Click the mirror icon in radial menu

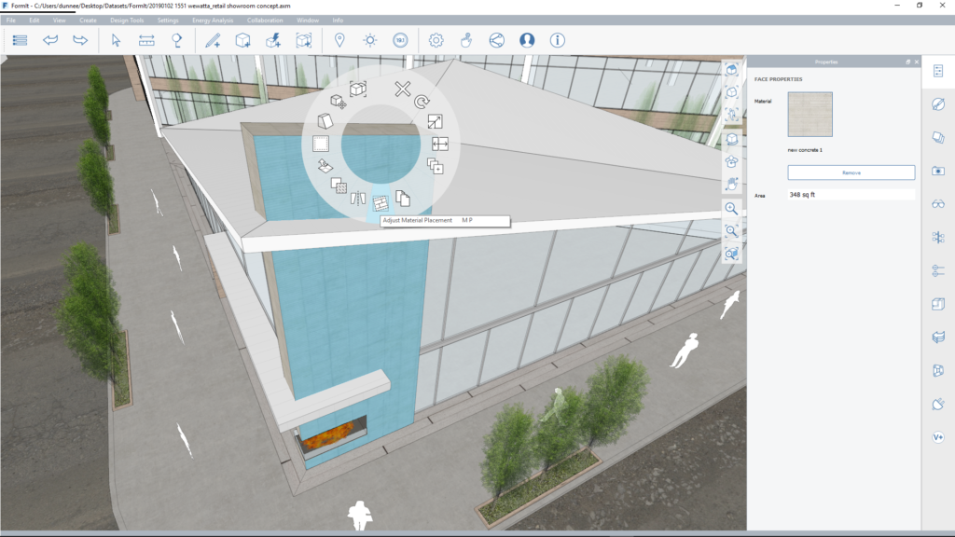(359, 198)
